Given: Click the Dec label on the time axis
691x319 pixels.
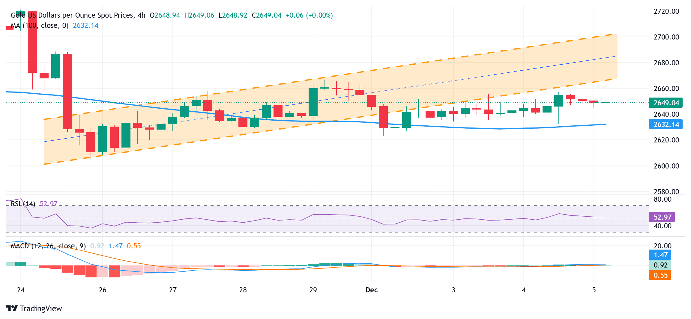Looking at the screenshot, I should pyautogui.click(x=372, y=290).
